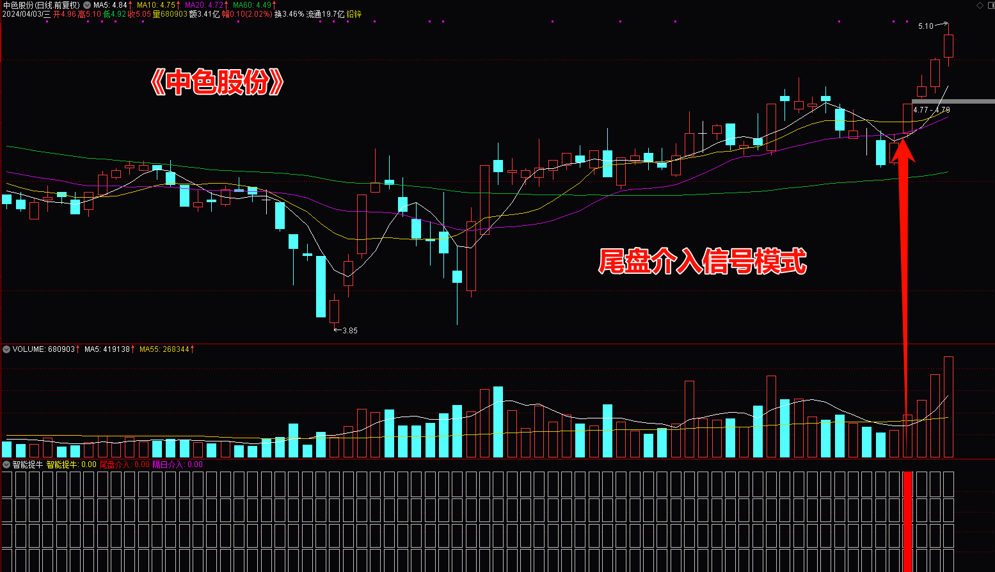Open the 铅锌 sector link

354,14
